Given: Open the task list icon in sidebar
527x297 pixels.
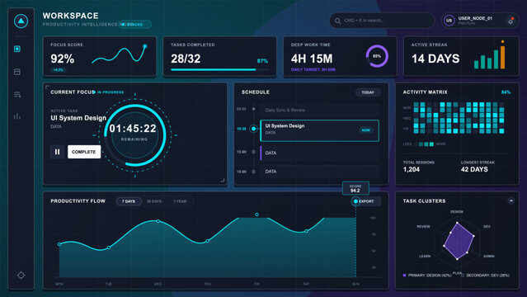Looking at the screenshot, I should (17, 95).
